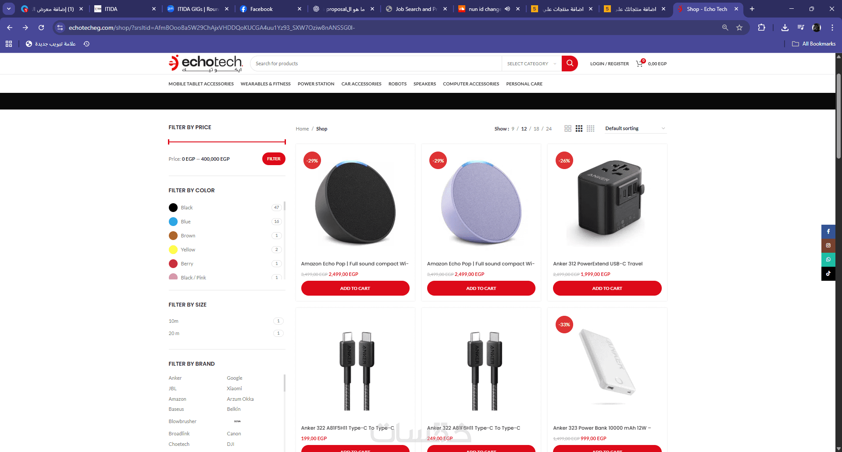Switch to the ITIDA GIGs browser tab
This screenshot has height=452, width=842.
coord(198,9)
